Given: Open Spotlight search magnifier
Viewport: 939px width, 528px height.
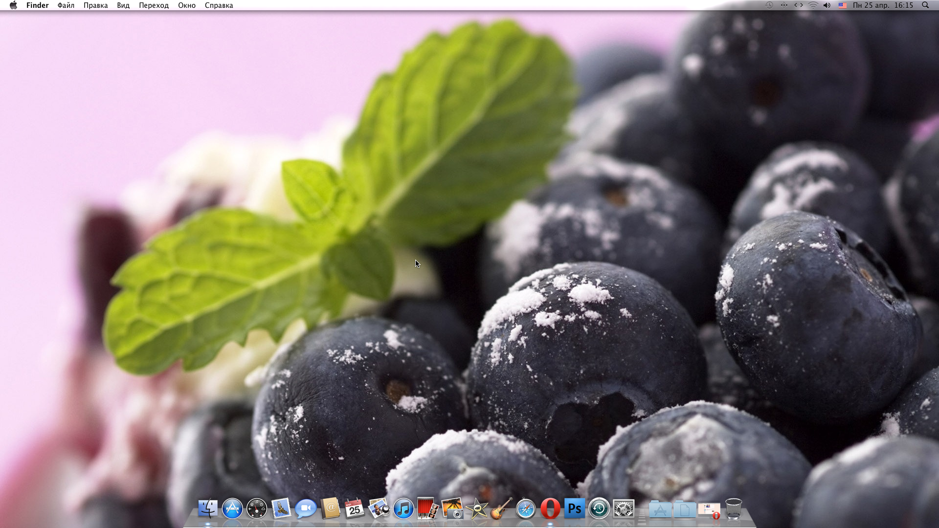Looking at the screenshot, I should tap(925, 5).
